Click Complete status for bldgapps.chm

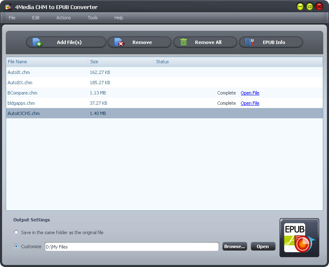point(227,103)
